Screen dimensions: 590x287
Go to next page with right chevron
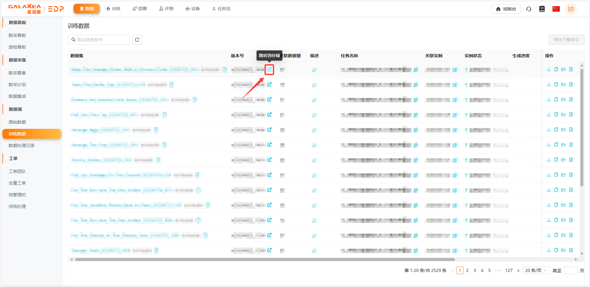pos(518,271)
